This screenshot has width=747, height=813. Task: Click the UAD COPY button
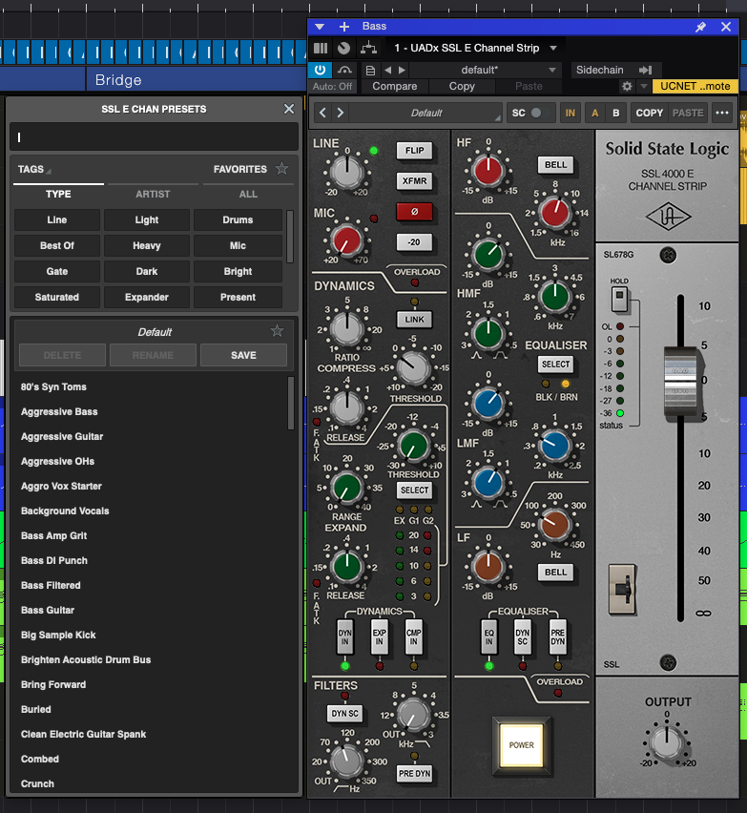(x=649, y=113)
